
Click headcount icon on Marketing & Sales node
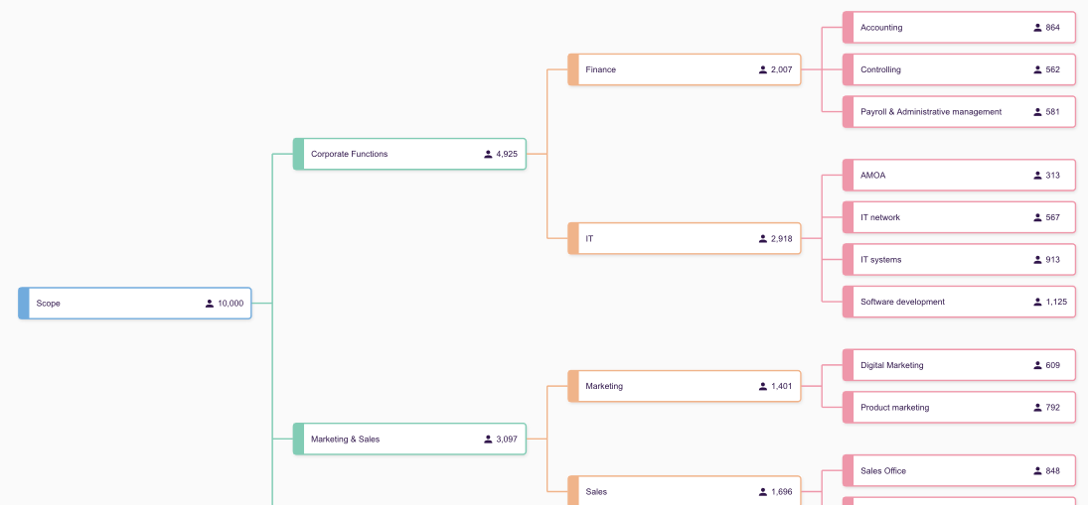[488, 440]
